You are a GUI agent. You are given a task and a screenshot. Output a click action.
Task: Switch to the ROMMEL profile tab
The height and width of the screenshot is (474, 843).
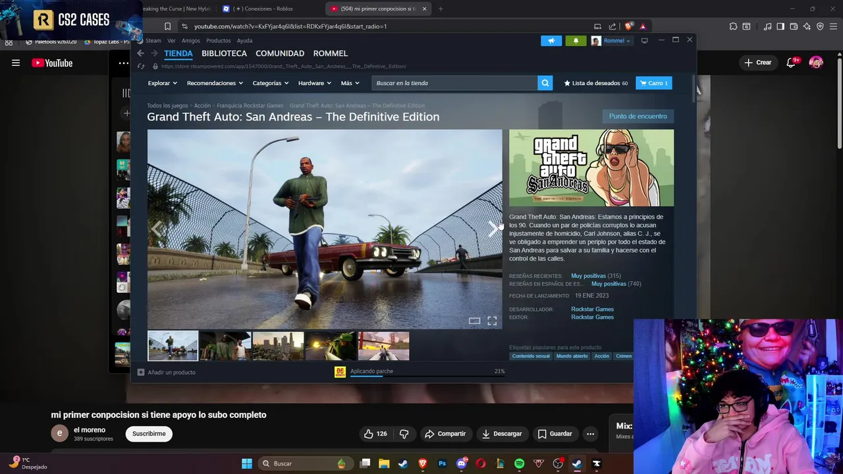click(330, 53)
